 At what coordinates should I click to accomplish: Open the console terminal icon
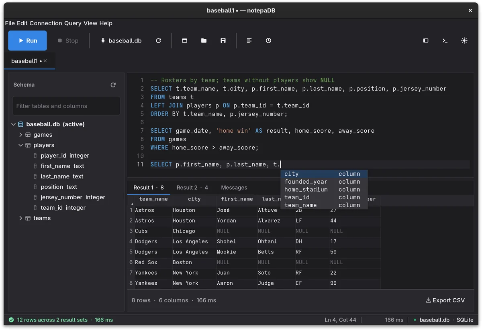445,40
